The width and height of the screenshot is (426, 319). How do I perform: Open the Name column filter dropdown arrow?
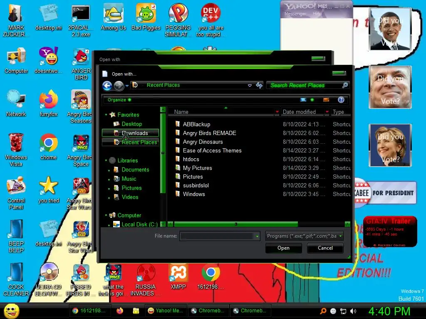point(277,112)
